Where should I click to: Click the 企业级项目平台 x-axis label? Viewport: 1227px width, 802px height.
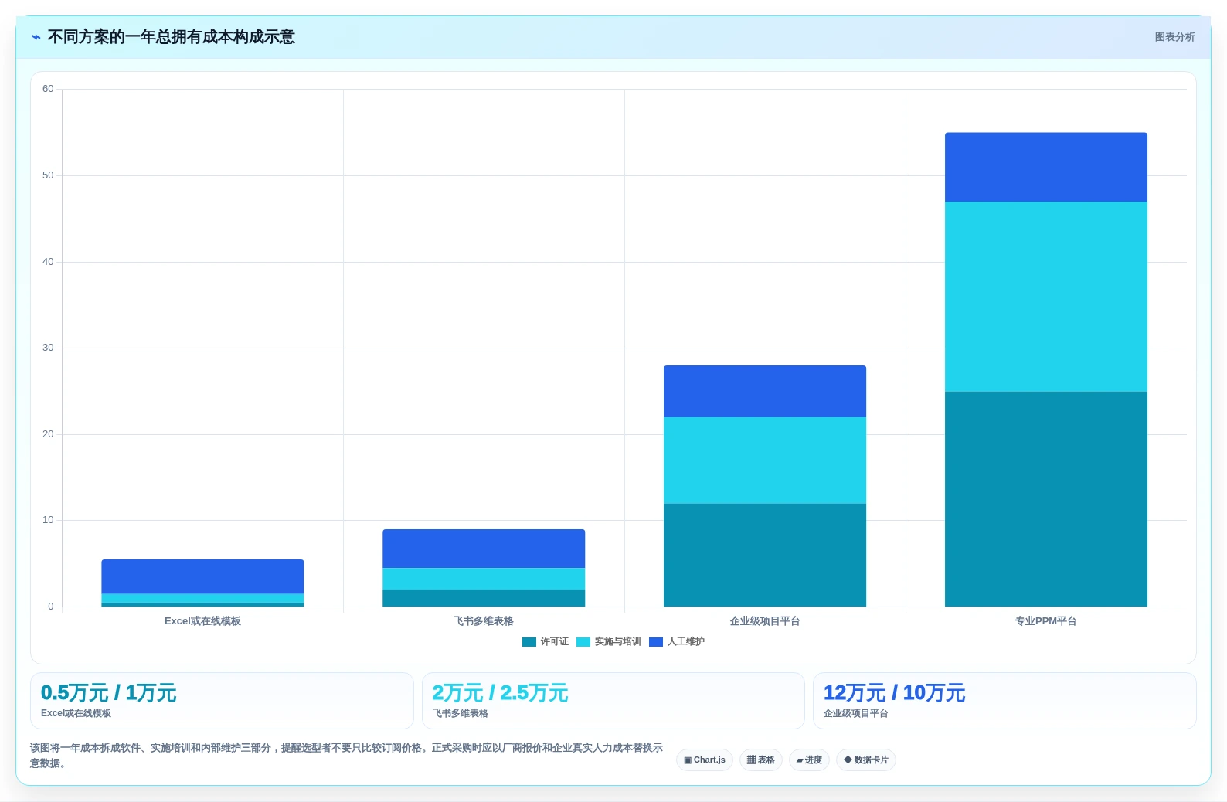(x=765, y=621)
